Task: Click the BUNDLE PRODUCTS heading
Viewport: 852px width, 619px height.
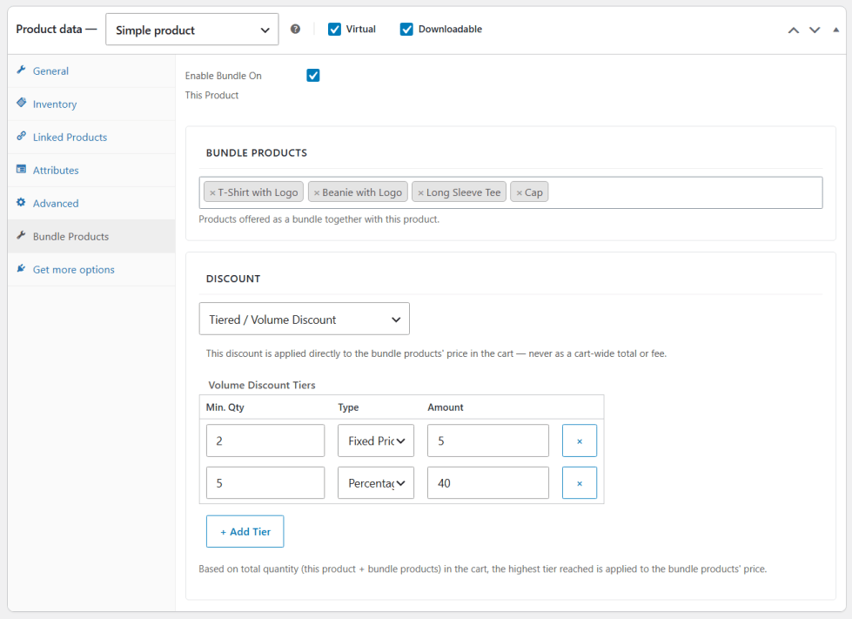Action: click(257, 152)
